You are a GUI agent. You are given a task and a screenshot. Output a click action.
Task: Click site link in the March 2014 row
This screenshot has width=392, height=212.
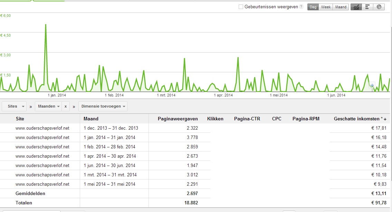point(42,175)
